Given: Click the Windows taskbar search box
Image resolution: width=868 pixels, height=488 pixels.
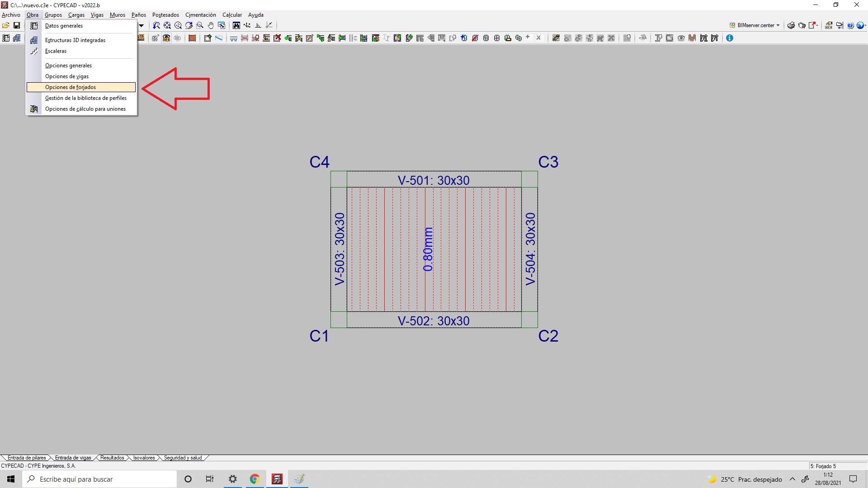Looking at the screenshot, I should coord(99,479).
